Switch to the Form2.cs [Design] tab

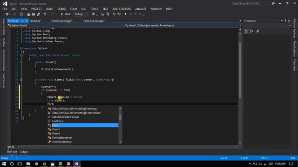pos(62,21)
